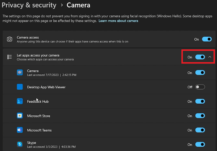Screen dimensions: 217x151
Task: Click the Skype app icon
Action: click(x=20, y=144)
